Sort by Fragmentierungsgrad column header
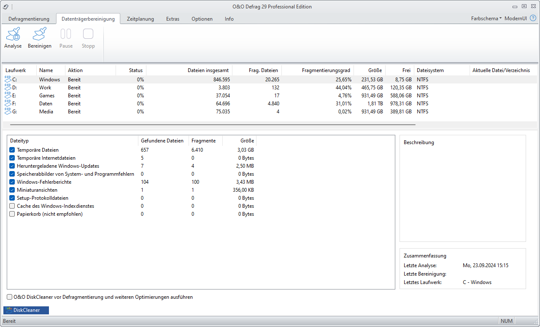This screenshot has height=327, width=540. pos(318,70)
